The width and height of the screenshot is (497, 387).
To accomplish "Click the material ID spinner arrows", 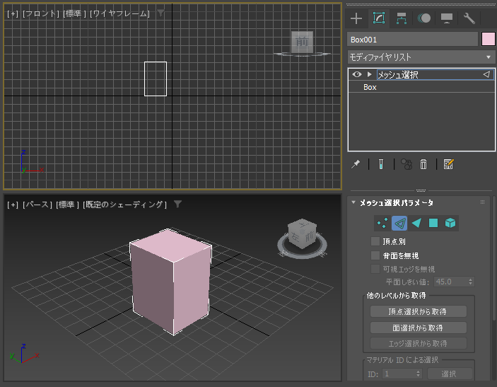I will (x=419, y=374).
